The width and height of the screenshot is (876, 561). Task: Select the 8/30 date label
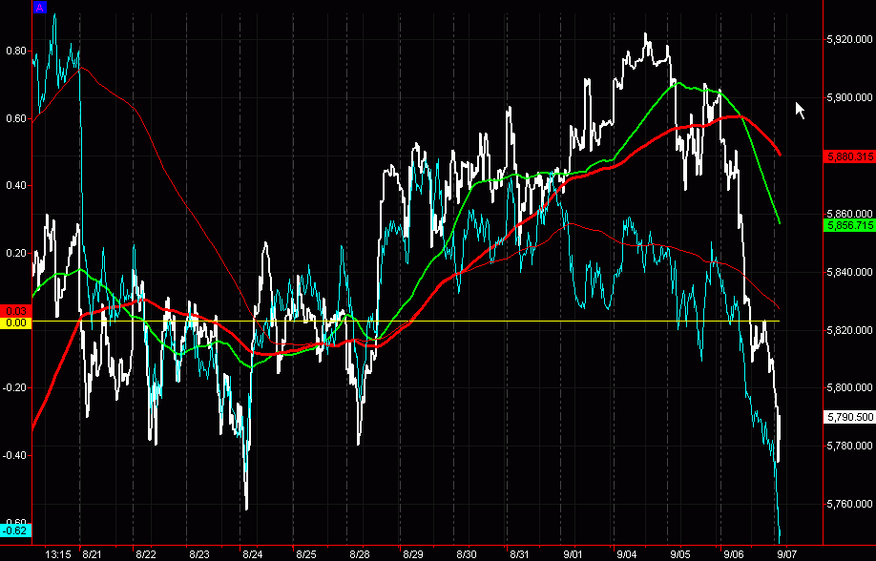(x=467, y=554)
